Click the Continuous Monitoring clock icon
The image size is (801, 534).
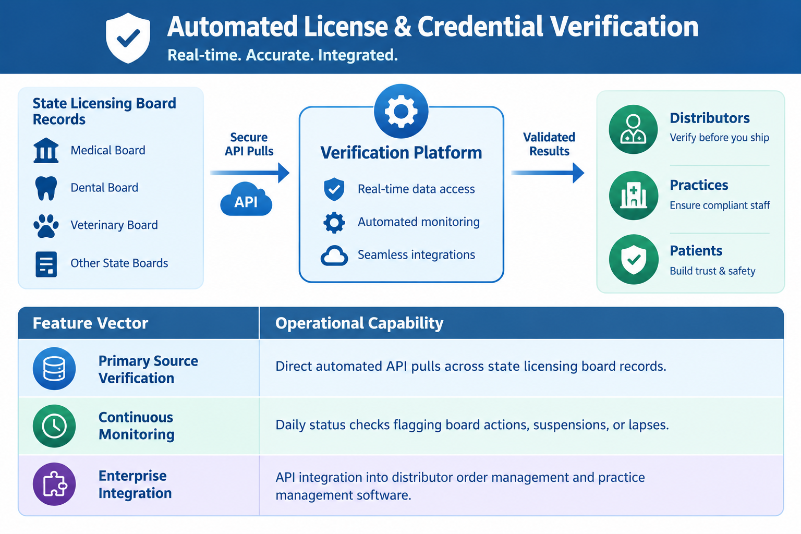point(54,426)
